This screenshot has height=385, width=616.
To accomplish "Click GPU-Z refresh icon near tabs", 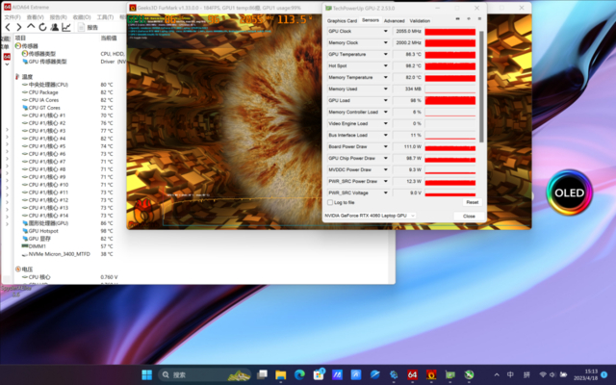I will coord(469,19).
